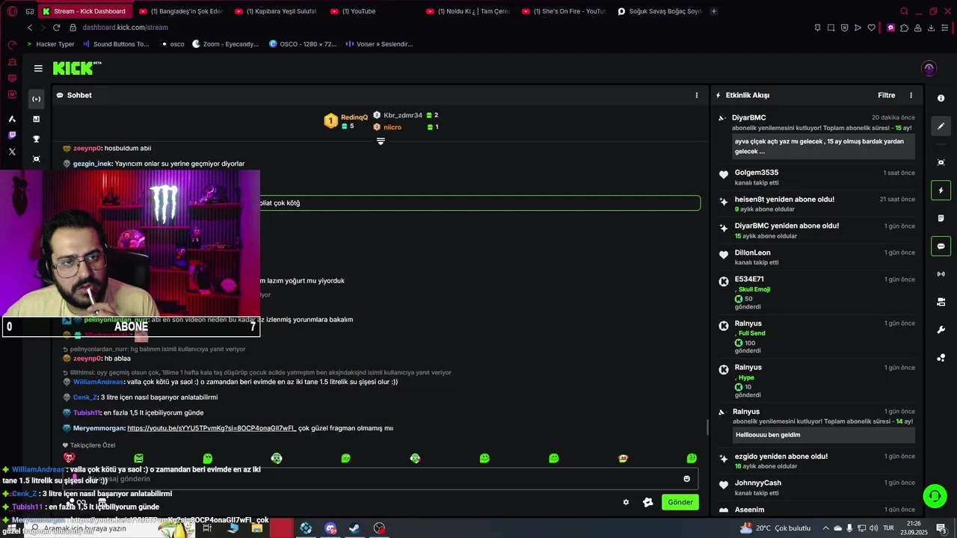The image size is (957, 538).
Task: Click username Cenk_Z in chat
Action: point(85,398)
